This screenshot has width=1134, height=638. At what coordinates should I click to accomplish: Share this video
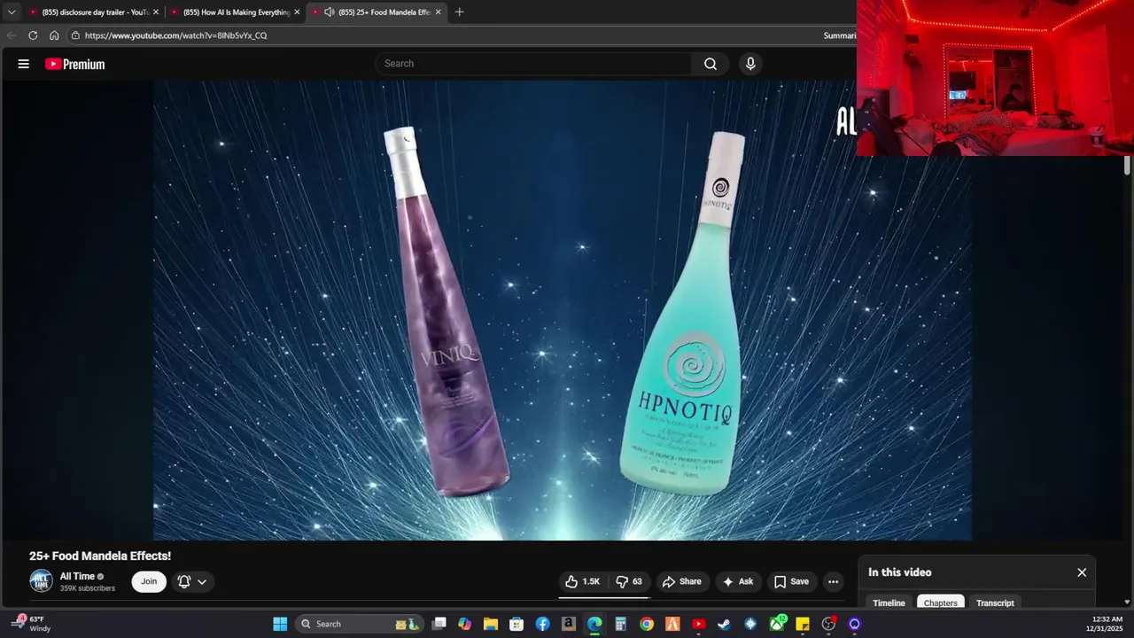[681, 581]
